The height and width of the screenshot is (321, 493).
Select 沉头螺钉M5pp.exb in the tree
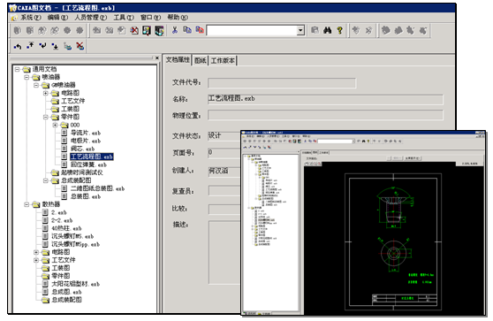pos(75,244)
